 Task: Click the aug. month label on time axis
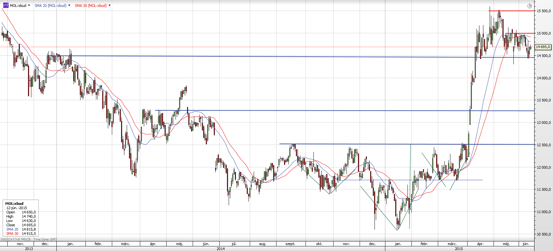[263, 244]
